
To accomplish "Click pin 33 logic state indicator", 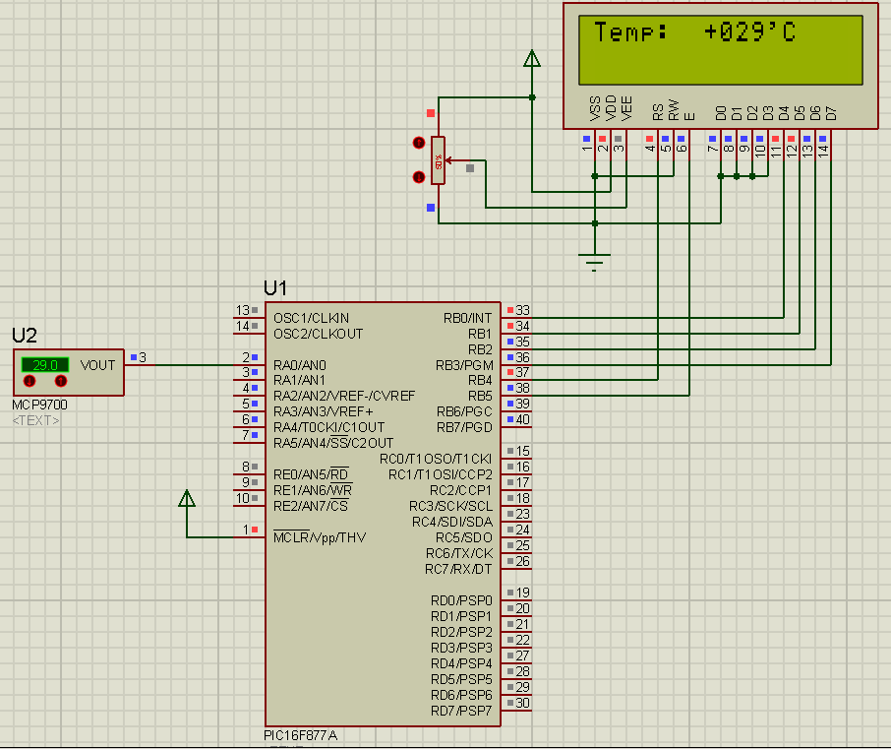I will click(510, 310).
